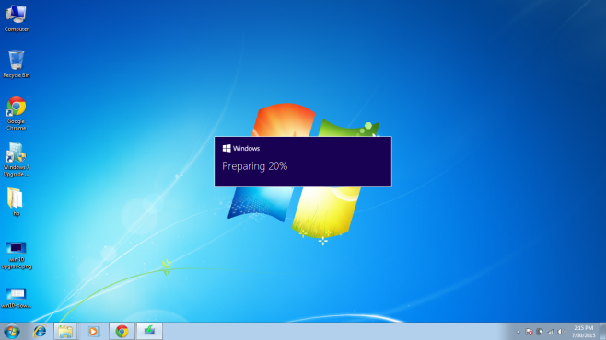Show hidden system tray icons
This screenshot has width=606, height=340.
(519, 332)
